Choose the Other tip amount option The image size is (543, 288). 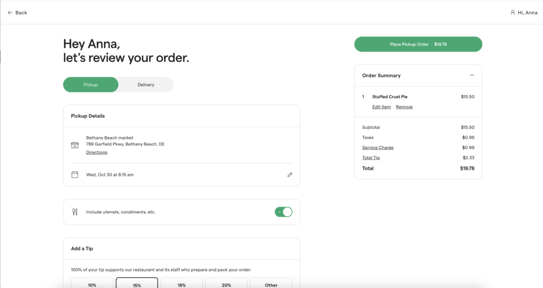click(271, 284)
